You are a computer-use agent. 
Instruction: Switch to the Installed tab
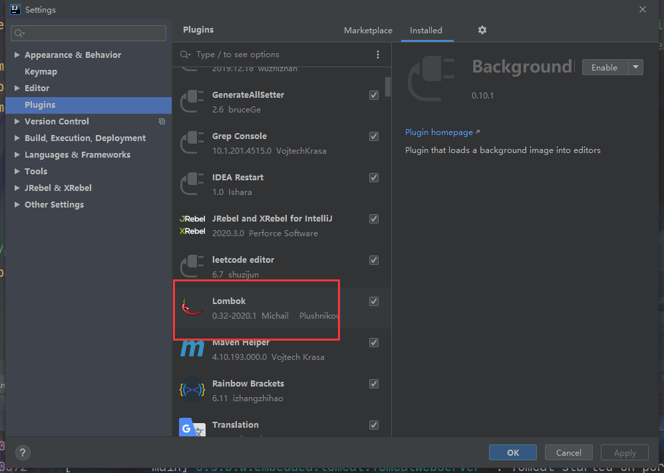click(426, 31)
